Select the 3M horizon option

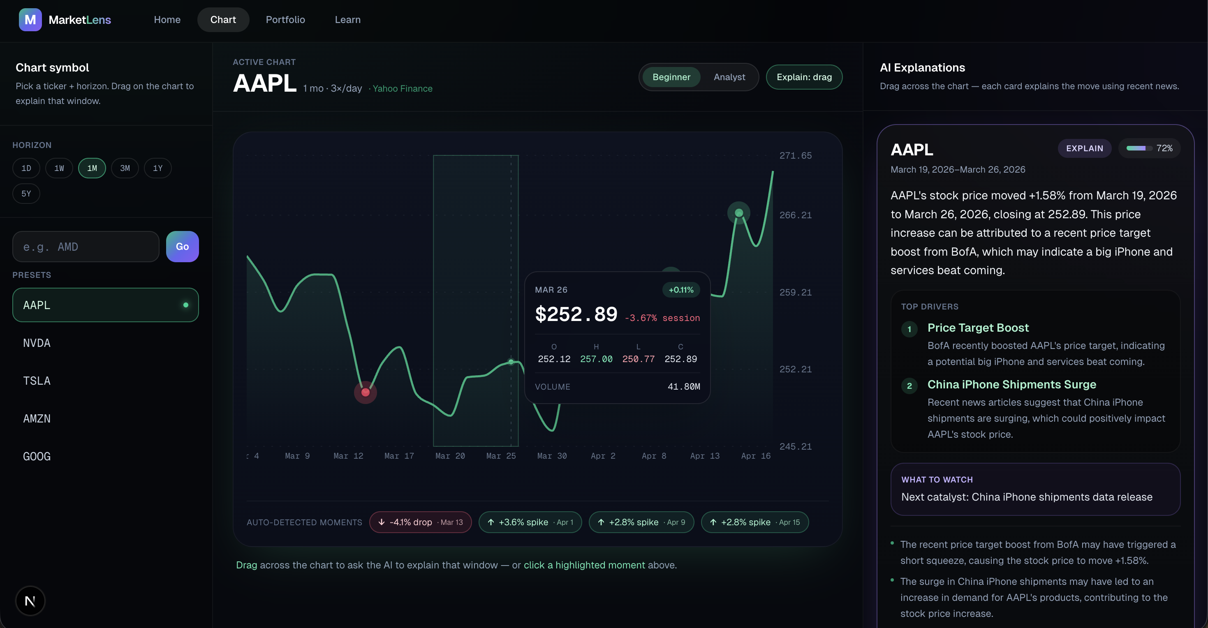pos(125,168)
